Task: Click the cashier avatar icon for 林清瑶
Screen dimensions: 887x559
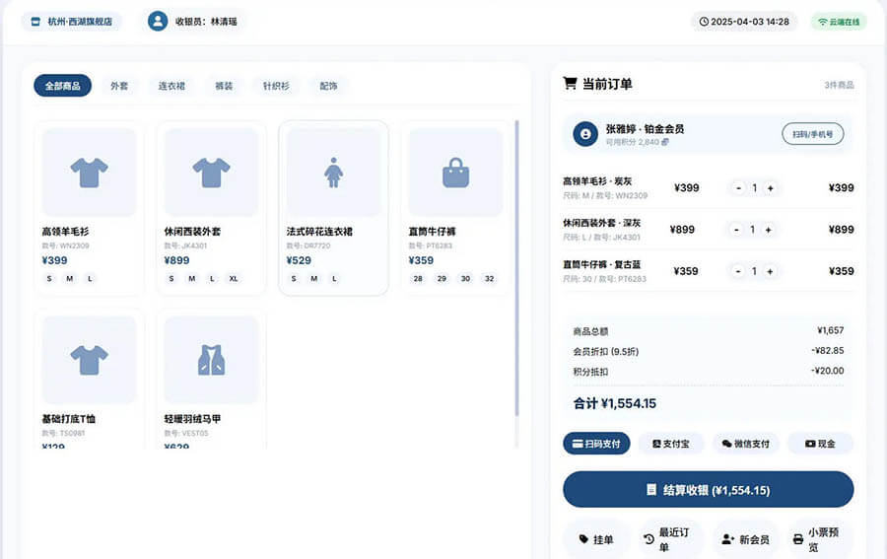Action: 158,21
